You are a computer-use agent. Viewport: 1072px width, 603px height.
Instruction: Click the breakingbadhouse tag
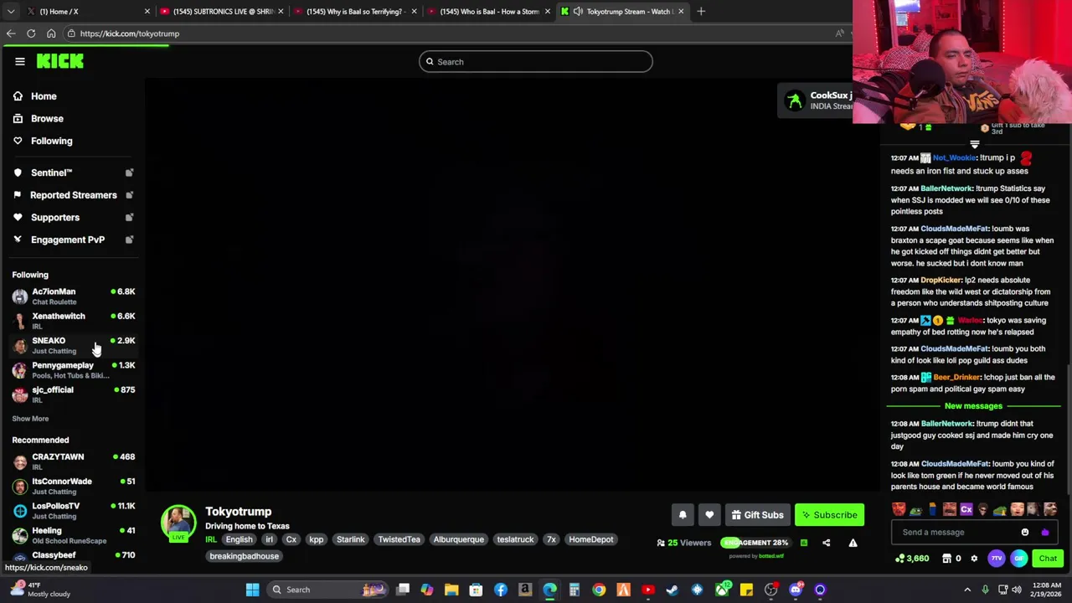click(x=245, y=556)
